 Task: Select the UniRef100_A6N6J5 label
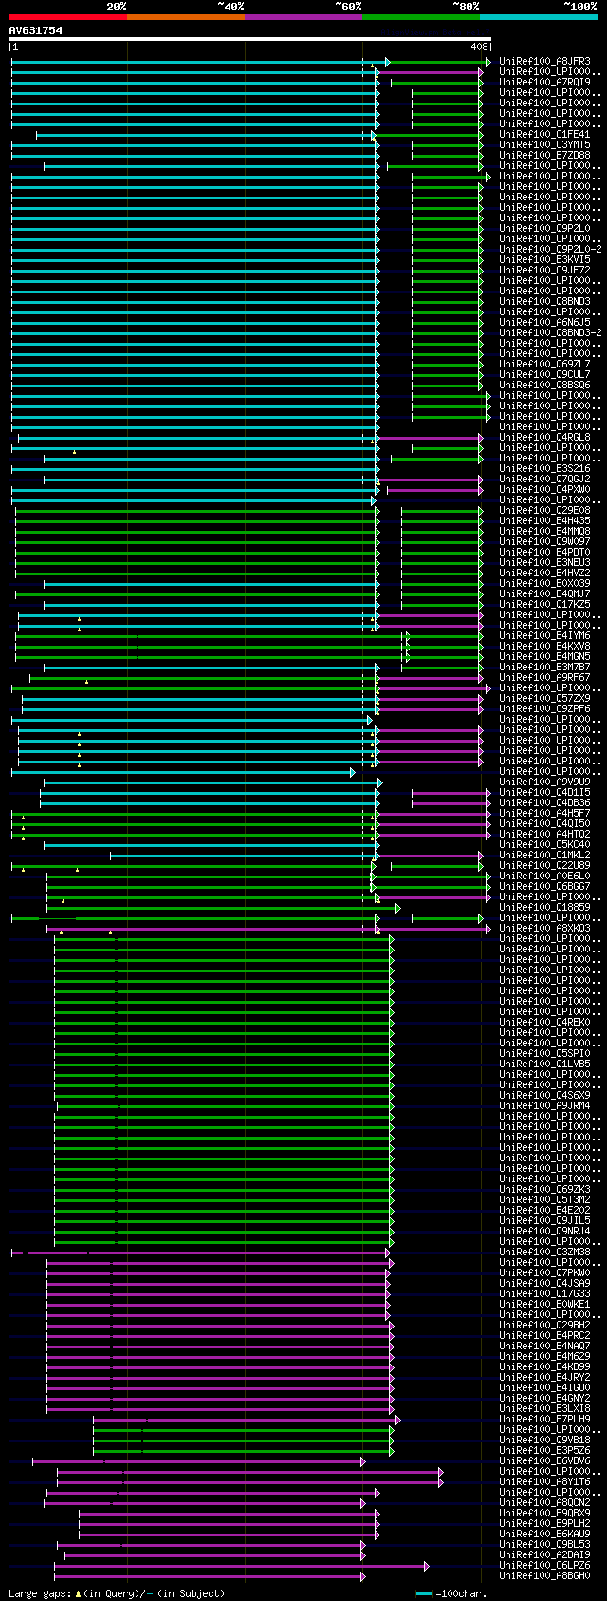click(544, 323)
